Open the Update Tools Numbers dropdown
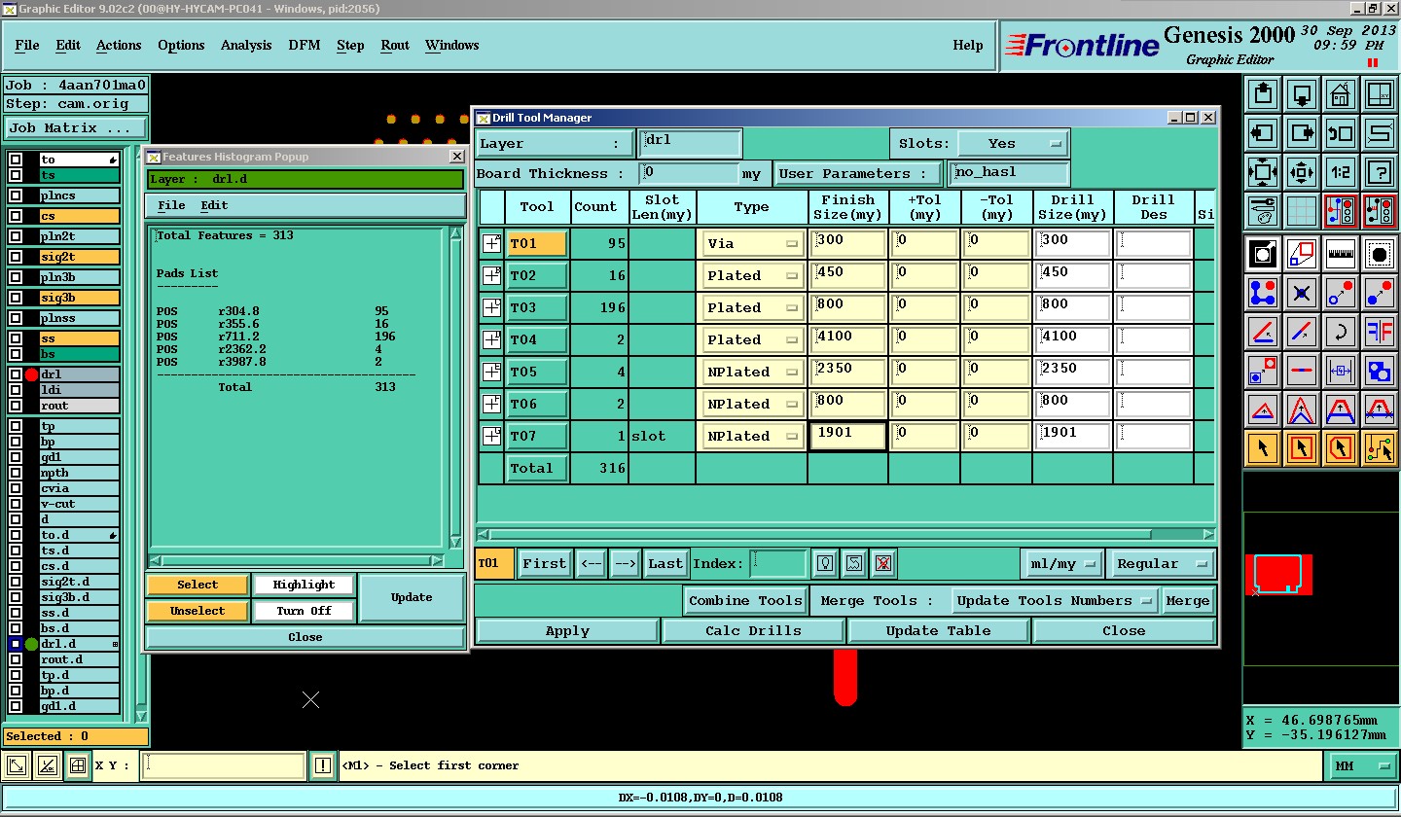Image resolution: width=1401 pixels, height=817 pixels. pyautogui.click(x=1055, y=600)
